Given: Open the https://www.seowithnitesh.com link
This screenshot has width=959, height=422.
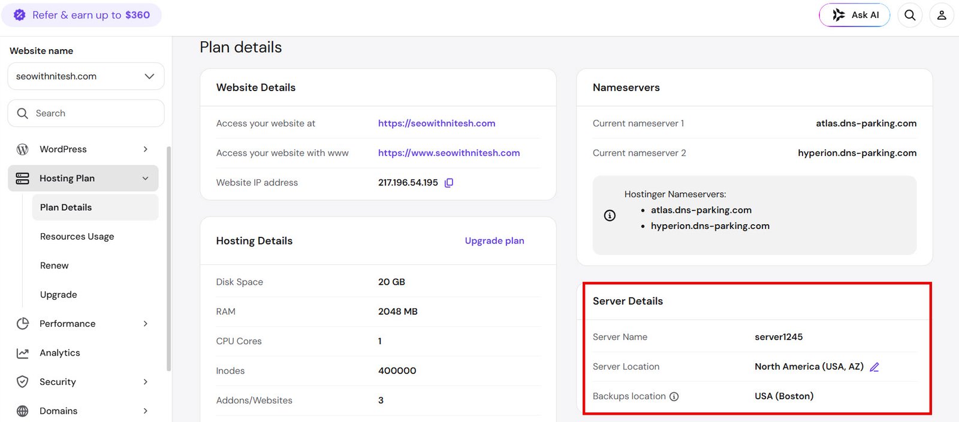Looking at the screenshot, I should pos(449,153).
